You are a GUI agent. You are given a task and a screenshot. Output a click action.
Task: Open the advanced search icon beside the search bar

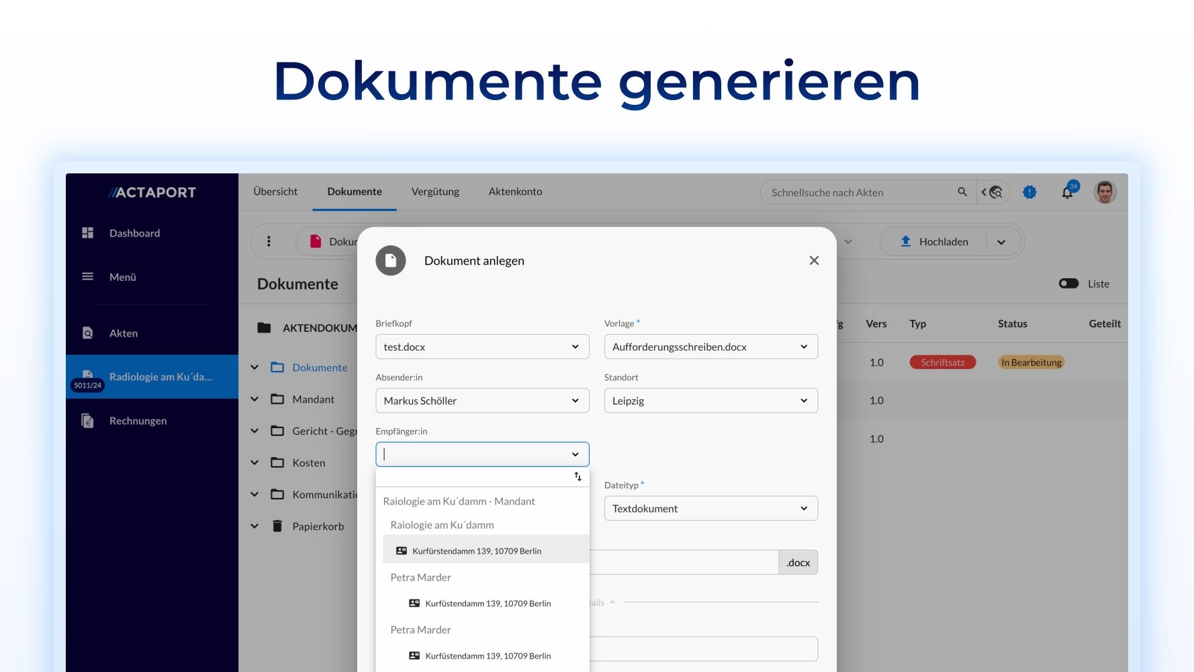click(993, 192)
